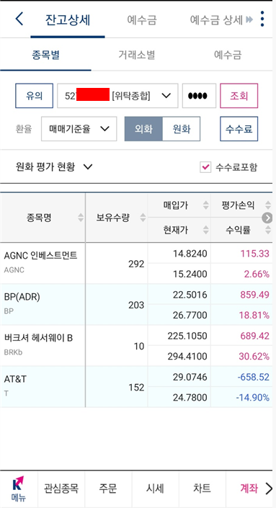Viewport: 276px width, 508px height.
Task: Tap AT&T return rate -14.90%
Action: click(252, 397)
